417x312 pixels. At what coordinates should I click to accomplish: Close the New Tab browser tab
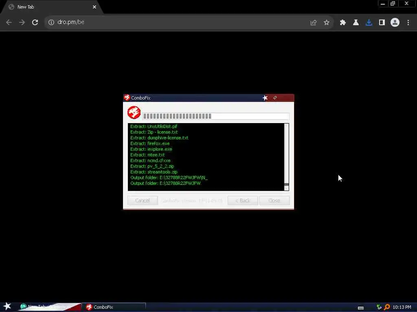click(x=94, y=7)
